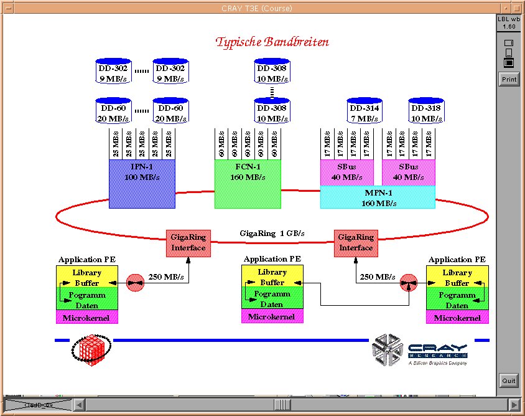Click the 'GigaRing 1 GB/s' label

click(x=272, y=234)
